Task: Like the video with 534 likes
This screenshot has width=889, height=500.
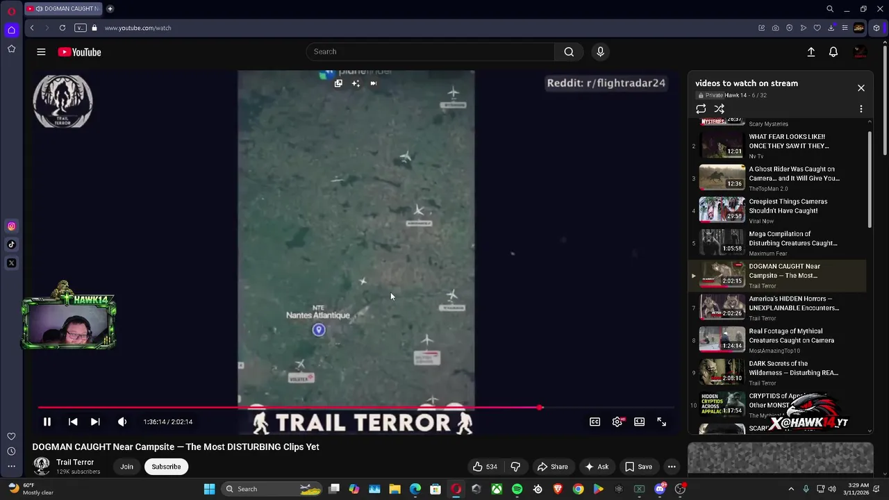Action: click(485, 467)
